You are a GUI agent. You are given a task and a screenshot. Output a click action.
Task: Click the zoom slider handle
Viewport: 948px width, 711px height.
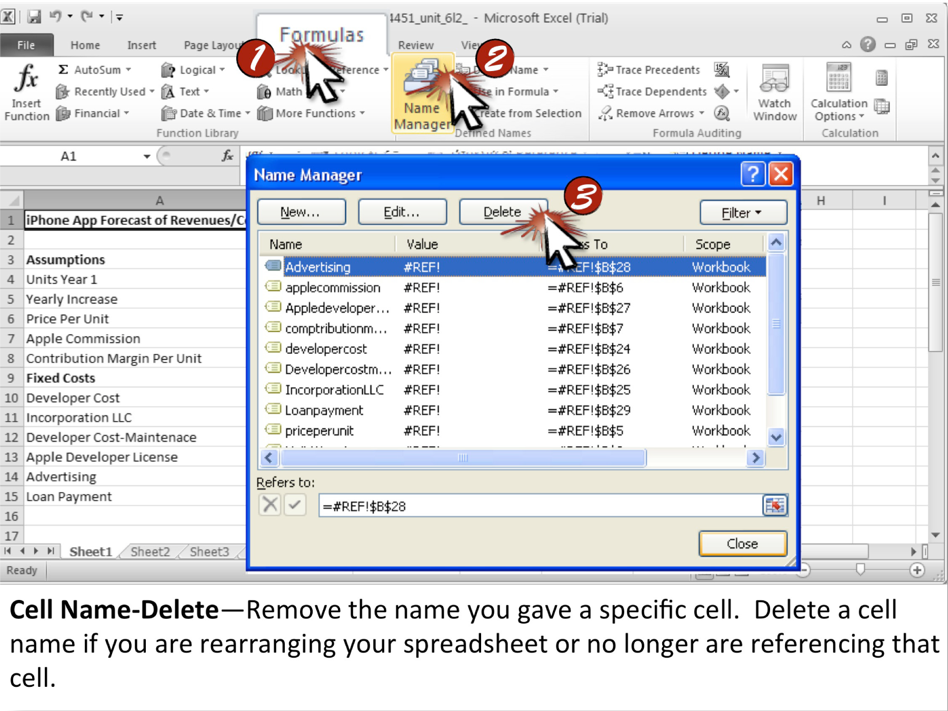point(860,569)
